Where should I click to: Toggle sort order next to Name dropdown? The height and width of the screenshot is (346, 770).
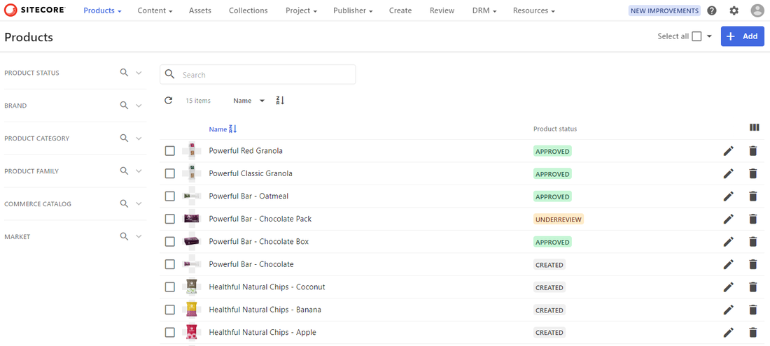[x=280, y=101]
